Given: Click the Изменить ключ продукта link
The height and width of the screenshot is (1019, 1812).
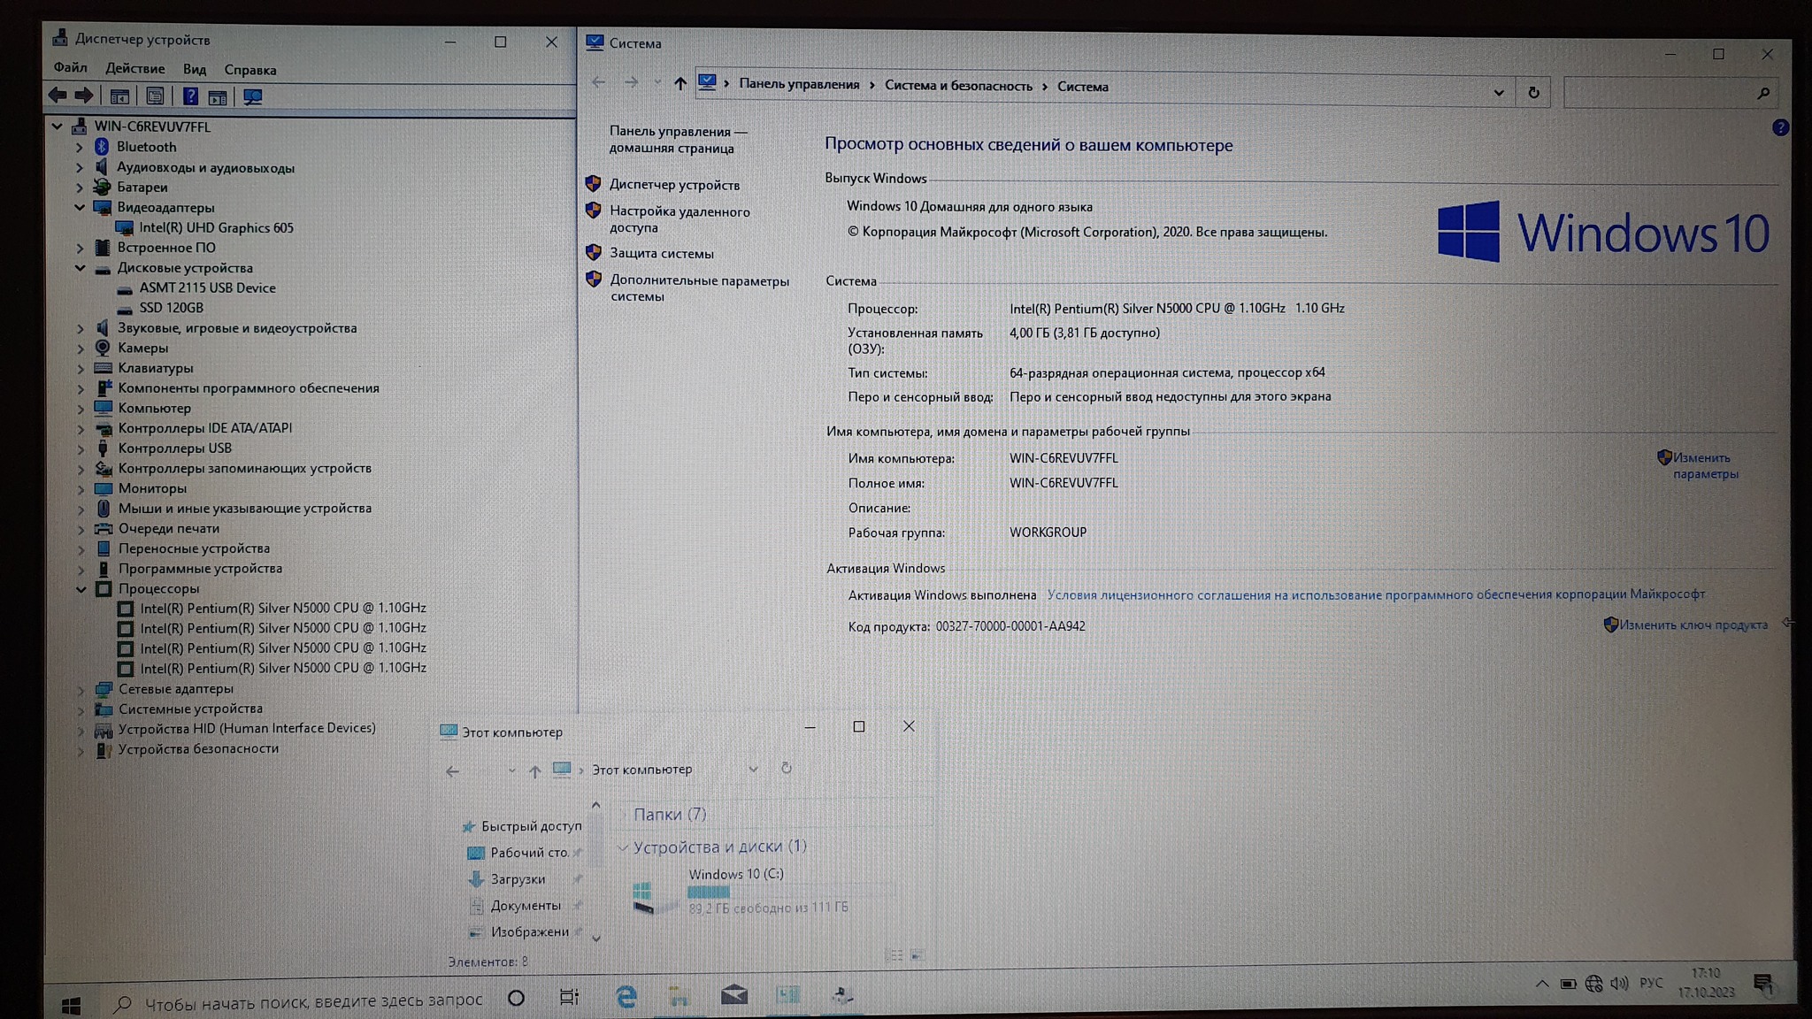Looking at the screenshot, I should (1693, 624).
